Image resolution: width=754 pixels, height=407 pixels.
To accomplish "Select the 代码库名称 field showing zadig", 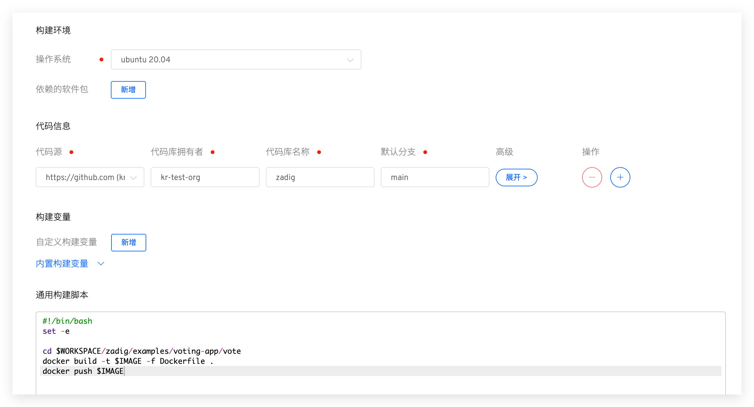I will tap(320, 177).
